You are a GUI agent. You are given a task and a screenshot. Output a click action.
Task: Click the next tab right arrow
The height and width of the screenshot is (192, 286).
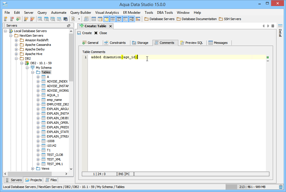(268, 26)
